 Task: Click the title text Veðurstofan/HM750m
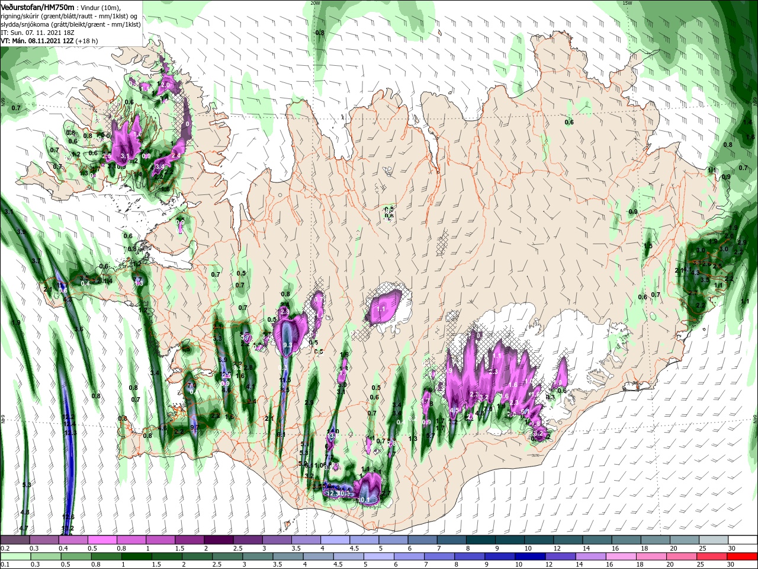(37, 7)
